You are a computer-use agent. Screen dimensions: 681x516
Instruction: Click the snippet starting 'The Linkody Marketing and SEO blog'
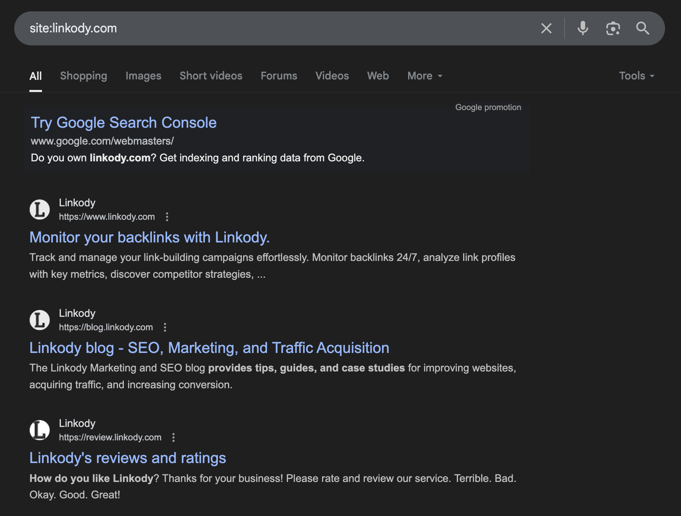273,376
